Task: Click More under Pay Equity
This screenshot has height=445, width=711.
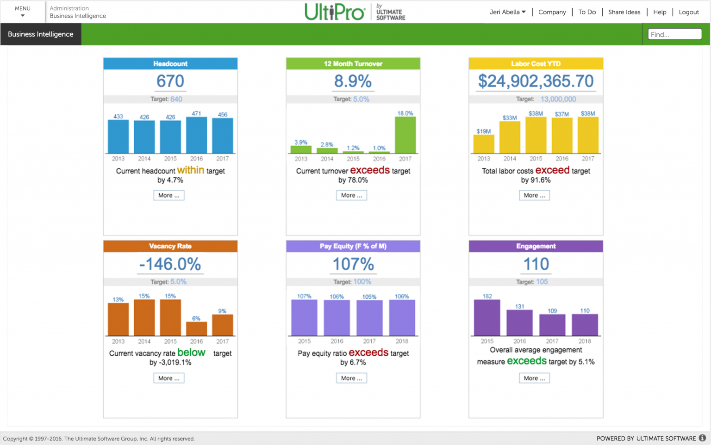Action: coord(351,378)
